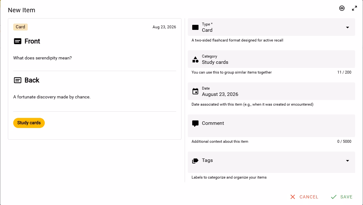
Task: Expand the dialog to fullscreen
Action: [354, 8]
